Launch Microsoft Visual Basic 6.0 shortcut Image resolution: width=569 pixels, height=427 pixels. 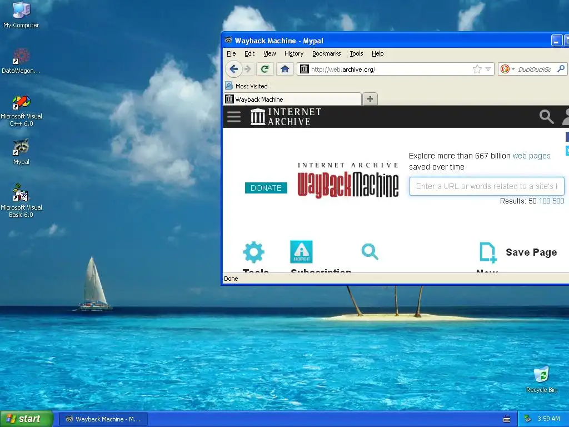(x=21, y=201)
